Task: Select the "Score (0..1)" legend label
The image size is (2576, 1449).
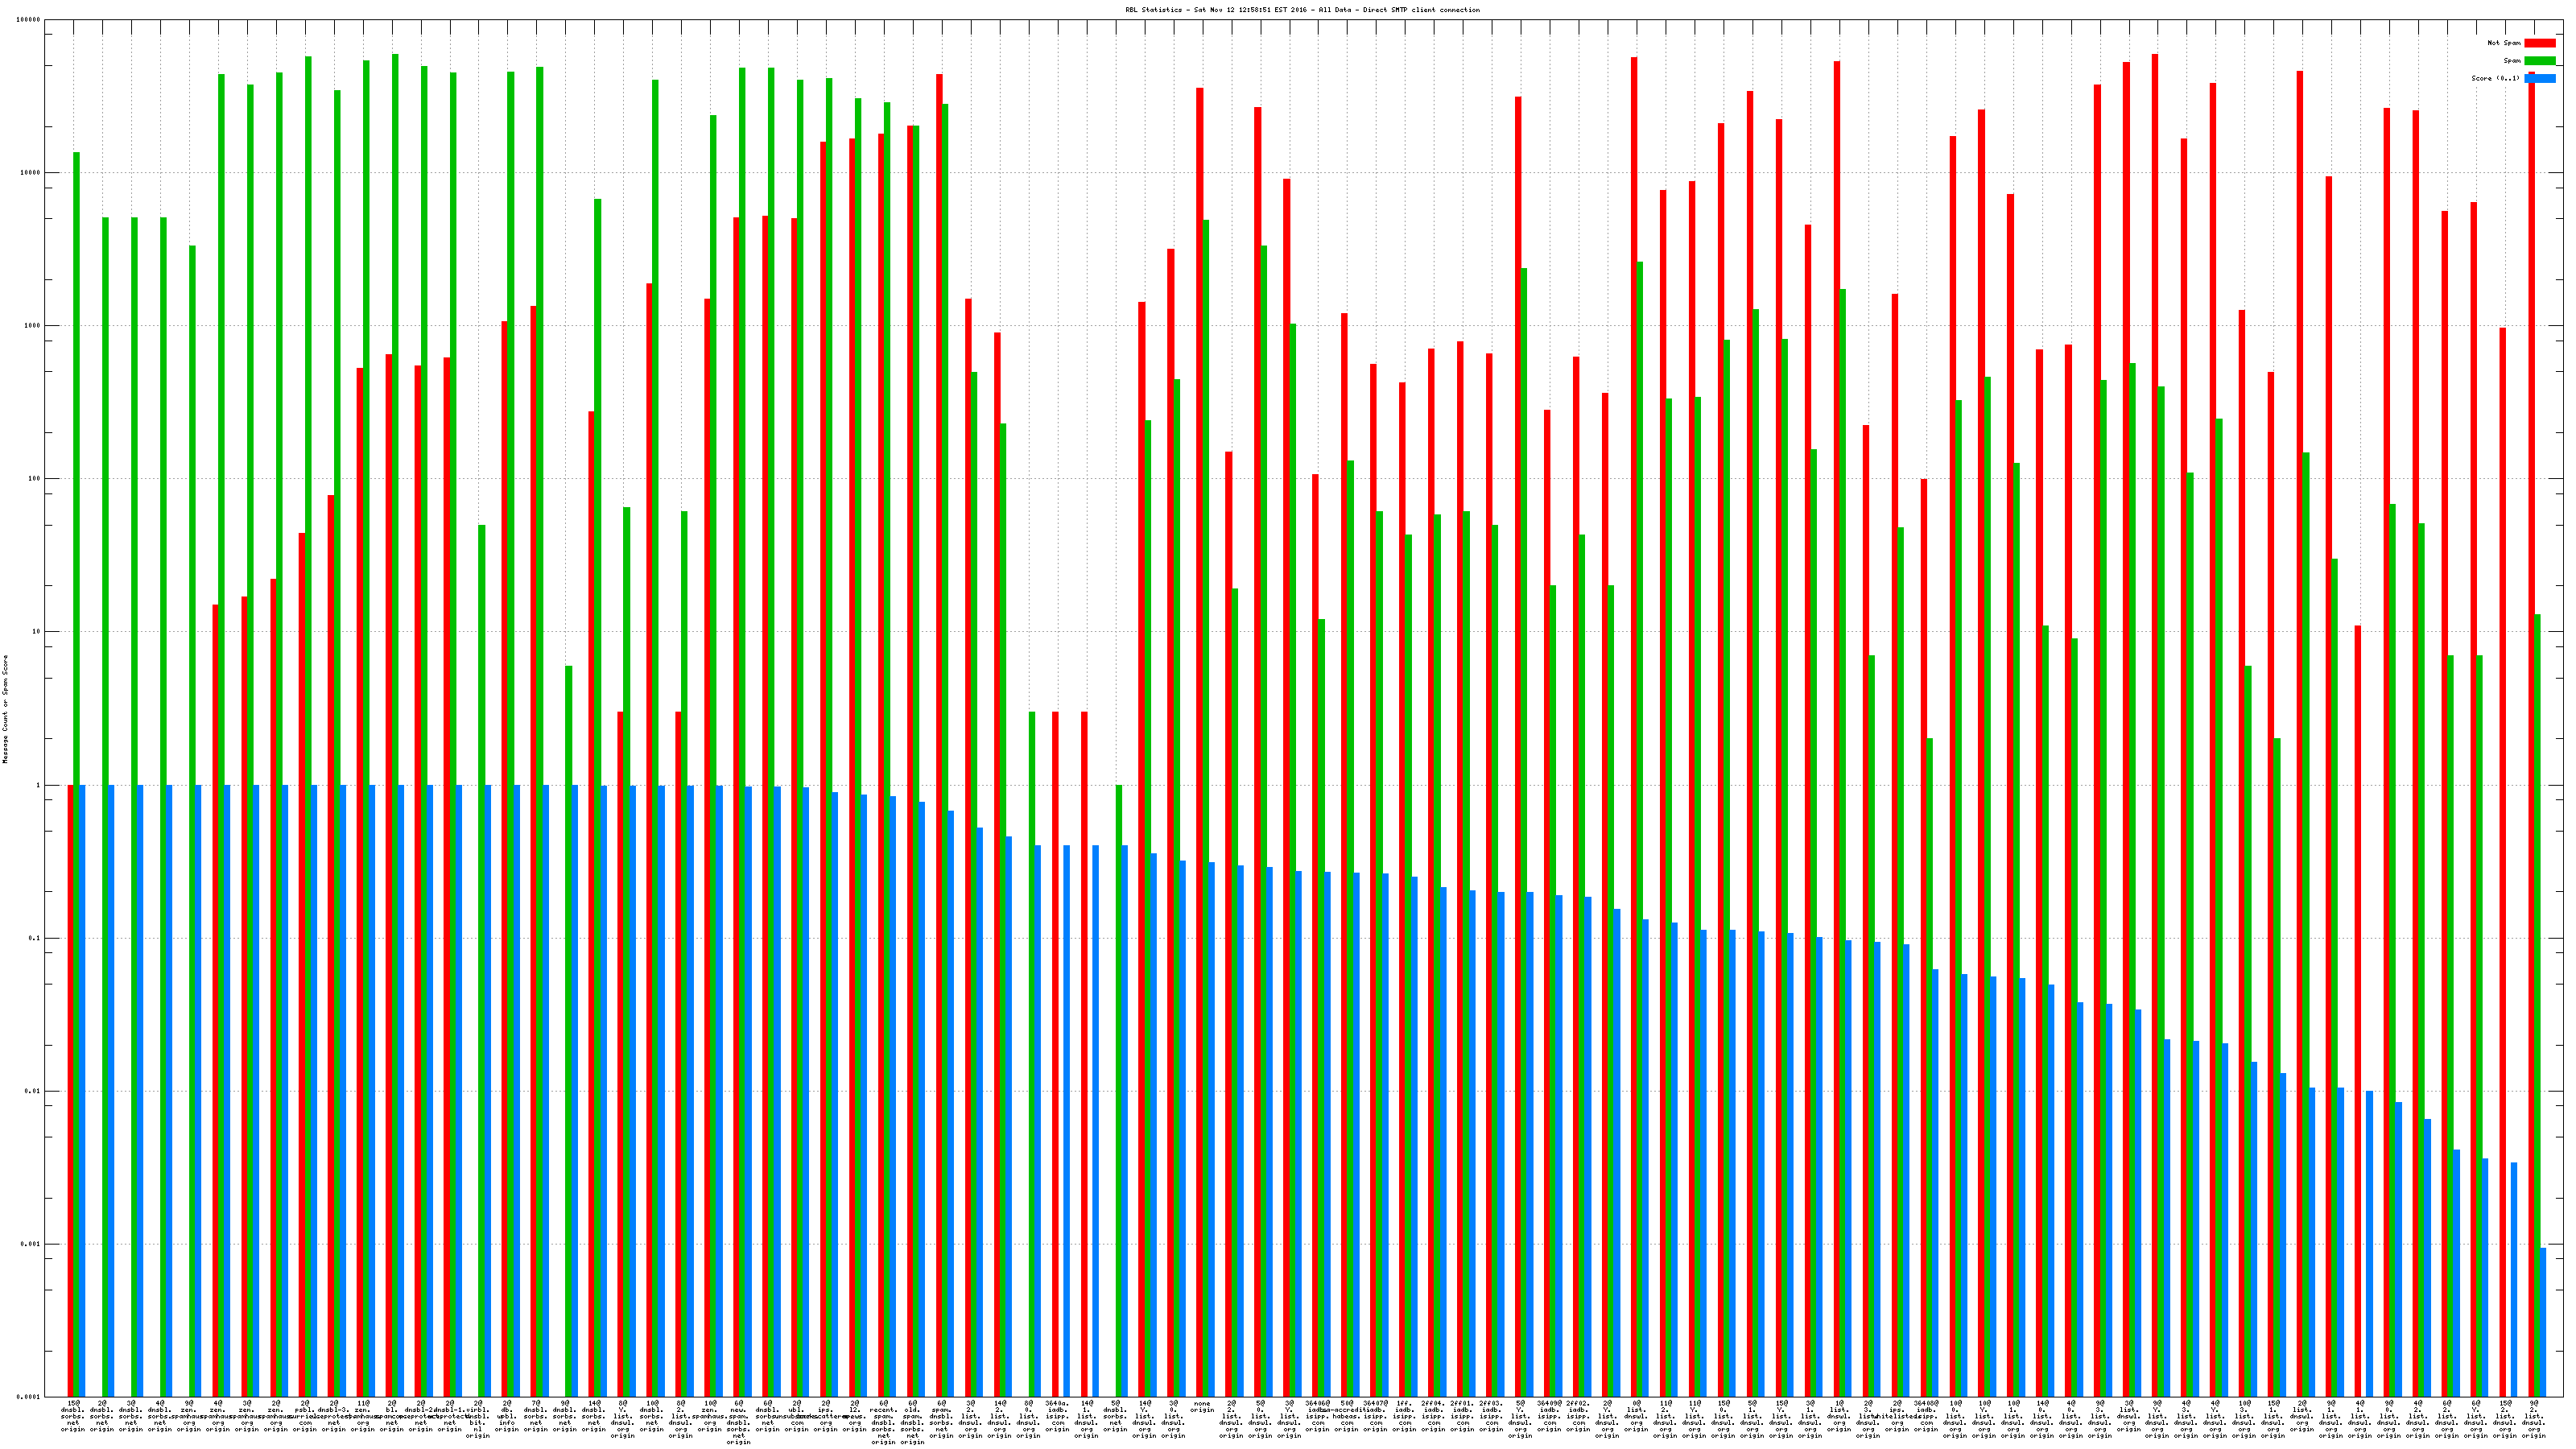Action: (x=2495, y=78)
